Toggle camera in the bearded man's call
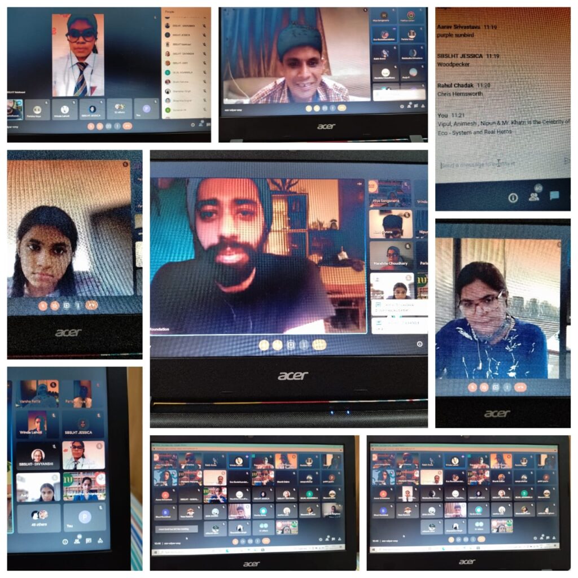Image resolution: width=578 pixels, height=578 pixels. coord(277,345)
